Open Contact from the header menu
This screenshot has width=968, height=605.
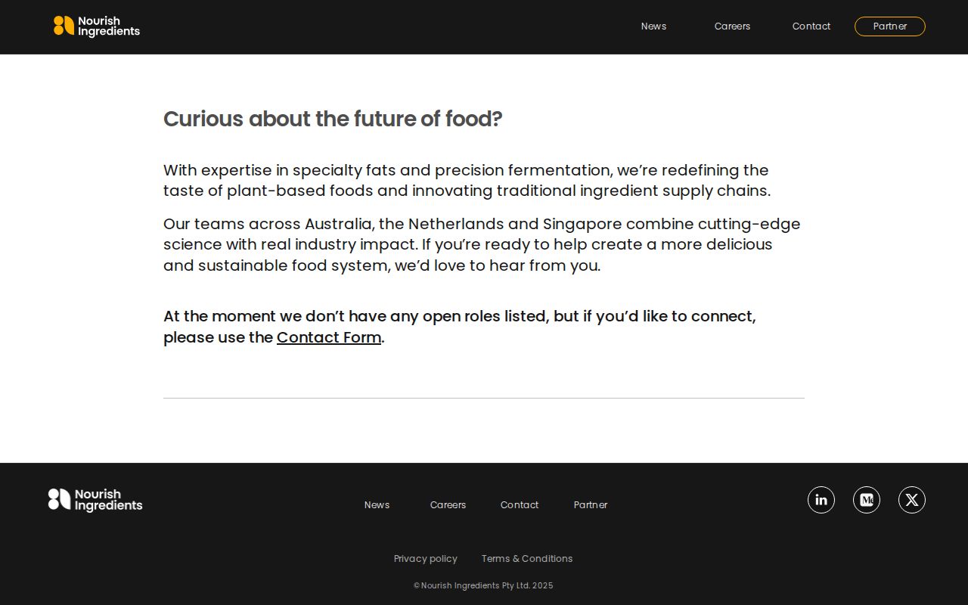811,26
